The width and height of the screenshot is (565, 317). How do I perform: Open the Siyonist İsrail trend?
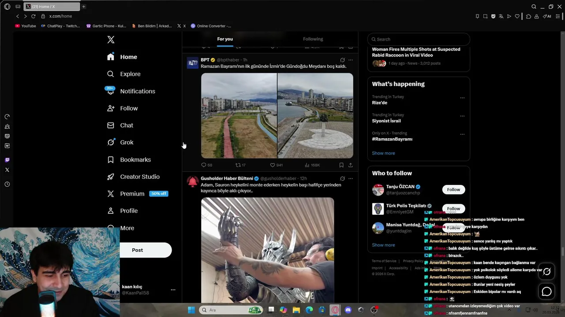point(386,121)
